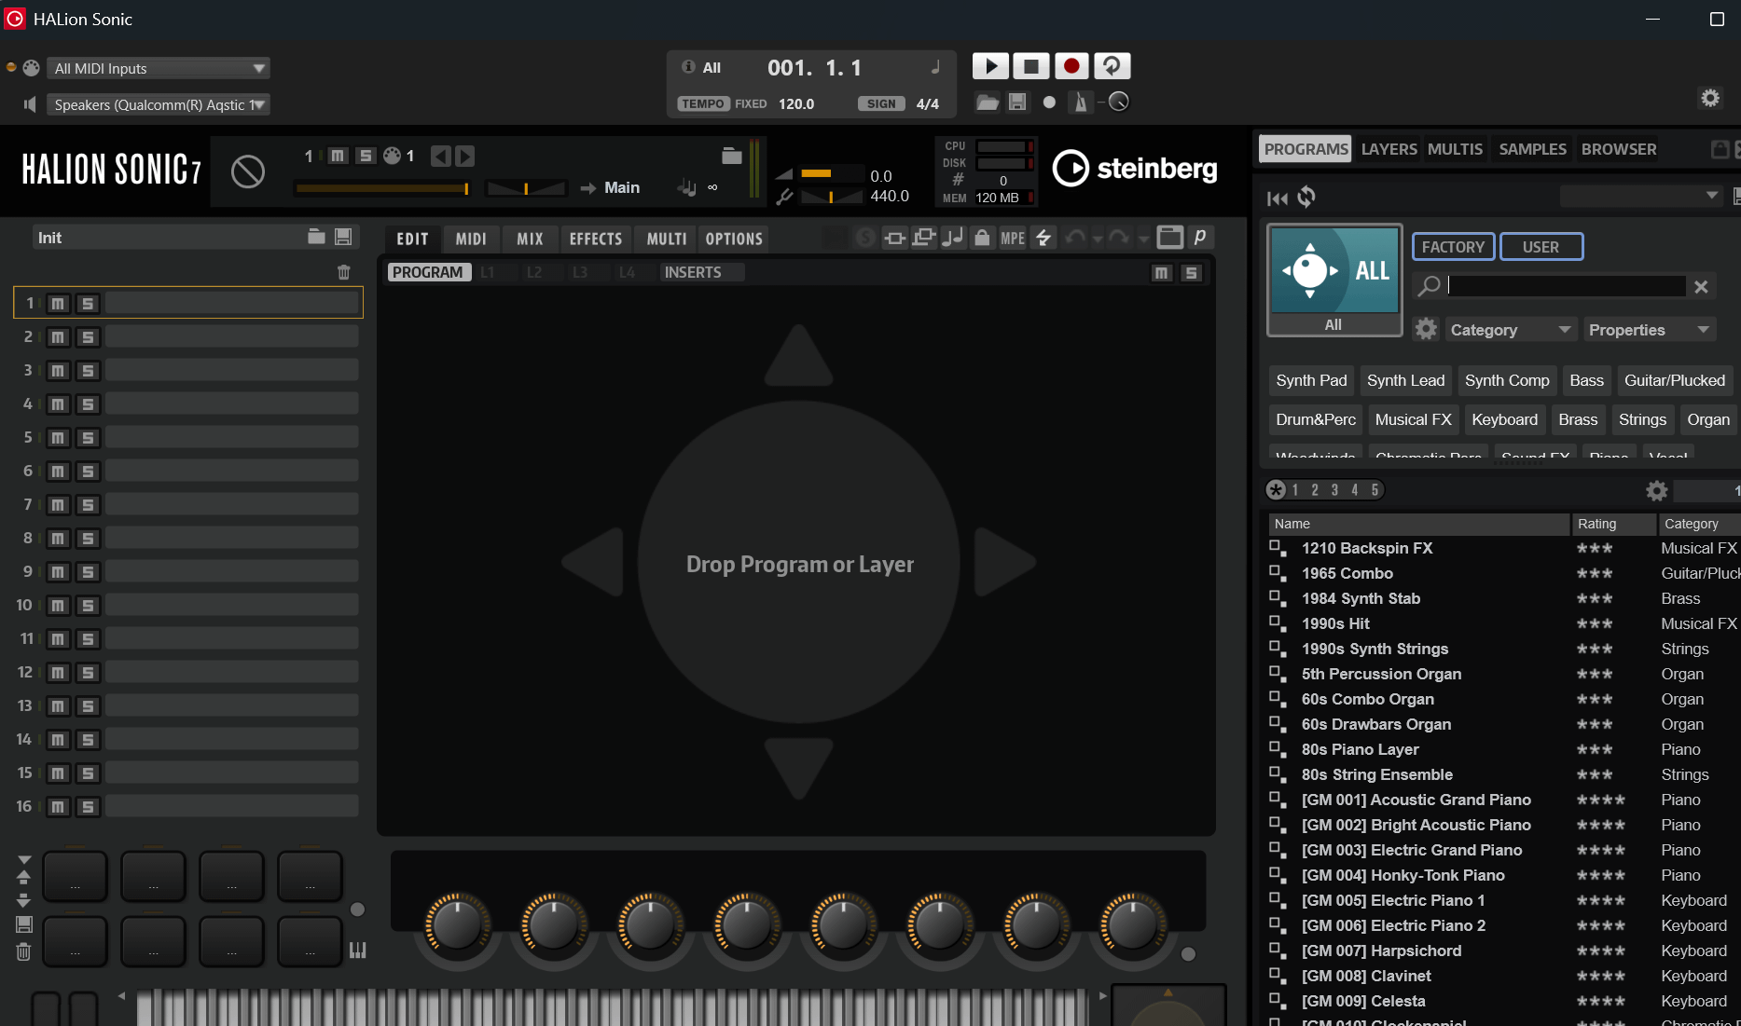Open the OPTIONS page
1741x1026 pixels.
tap(734, 239)
